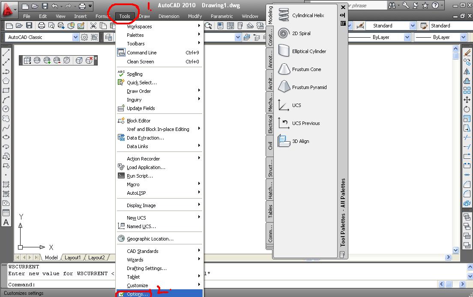This screenshot has width=473, height=297.
Task: Switch to the Civil palette tab
Action: (270, 146)
